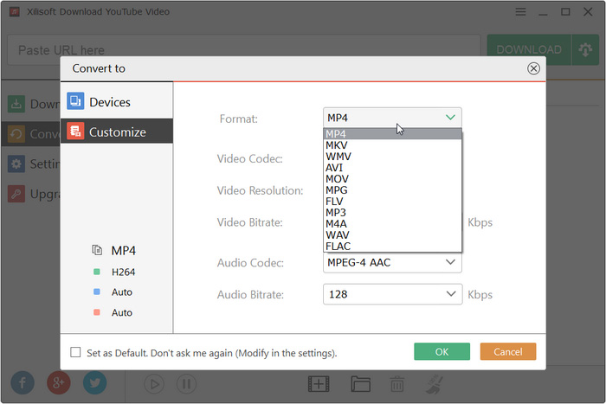Screen dimensions: 606x404
Task: Choose FLAC in the format list
Action: 392,246
